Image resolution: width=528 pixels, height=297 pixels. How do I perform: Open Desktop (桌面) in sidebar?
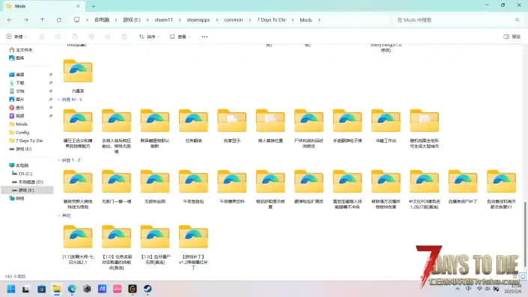click(x=16, y=74)
